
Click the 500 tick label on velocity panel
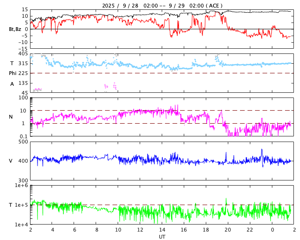click(x=23, y=142)
